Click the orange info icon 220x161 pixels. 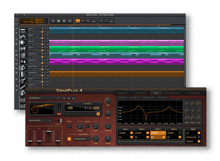point(98,114)
